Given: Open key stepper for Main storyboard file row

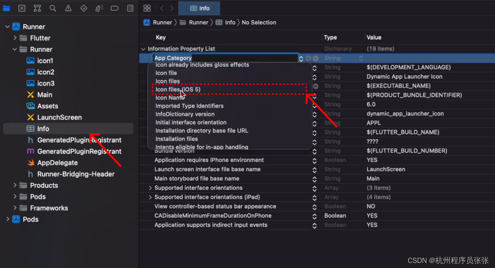Looking at the screenshot, I should pos(314,179).
